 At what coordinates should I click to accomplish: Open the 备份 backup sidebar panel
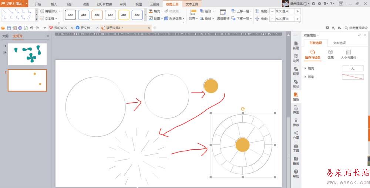296,161
